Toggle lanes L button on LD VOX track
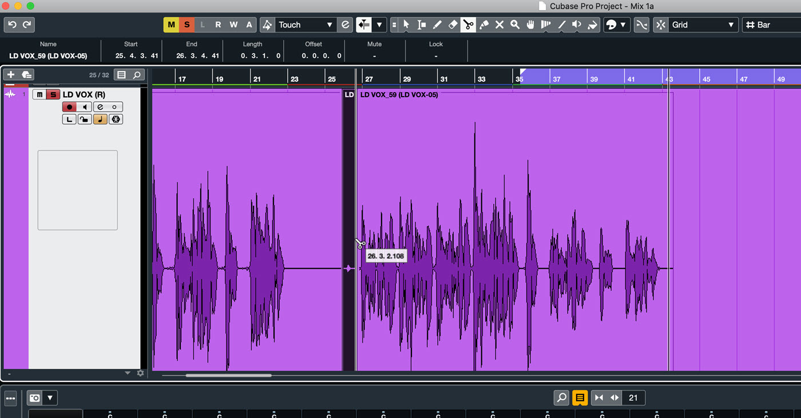Screen dimensions: 801x418 pos(69,120)
